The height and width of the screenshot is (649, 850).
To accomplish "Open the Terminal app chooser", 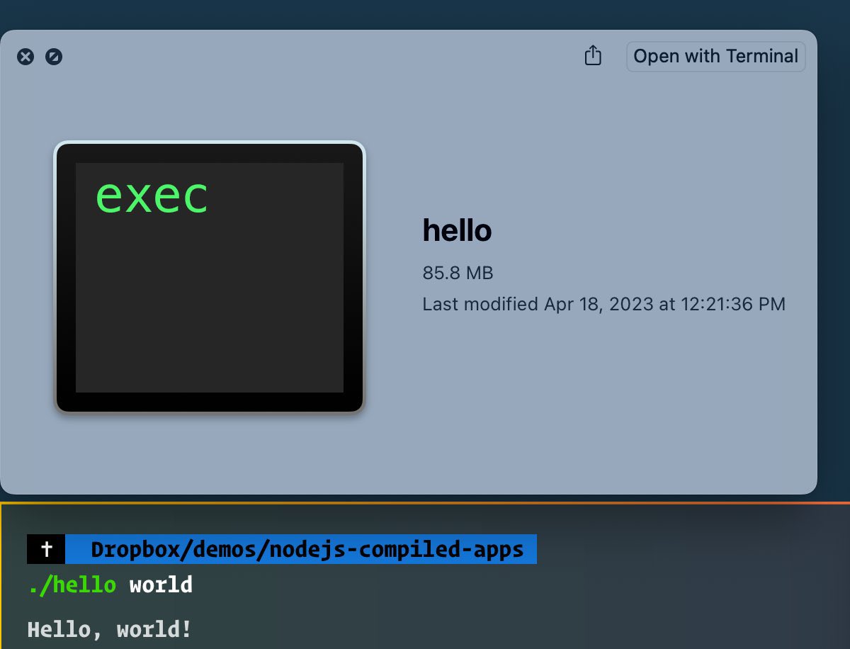I will pyautogui.click(x=715, y=56).
